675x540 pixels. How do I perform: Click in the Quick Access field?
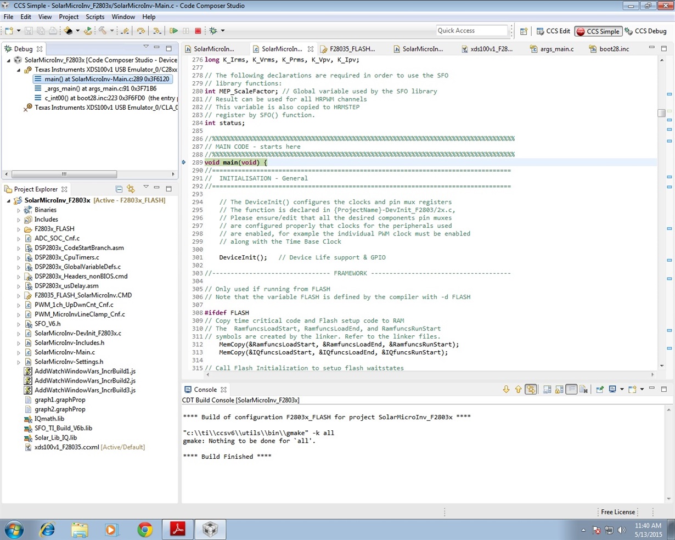tap(471, 31)
